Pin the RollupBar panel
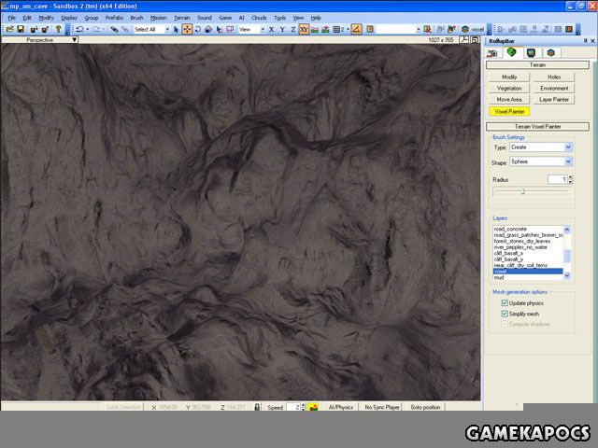Screen dimensions: 598x448 click(586, 41)
